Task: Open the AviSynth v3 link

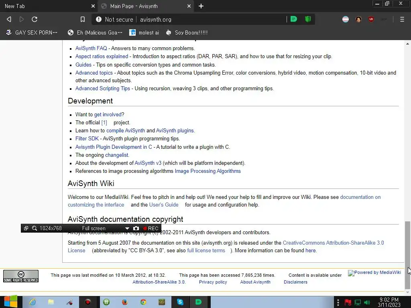Action: 148,163
